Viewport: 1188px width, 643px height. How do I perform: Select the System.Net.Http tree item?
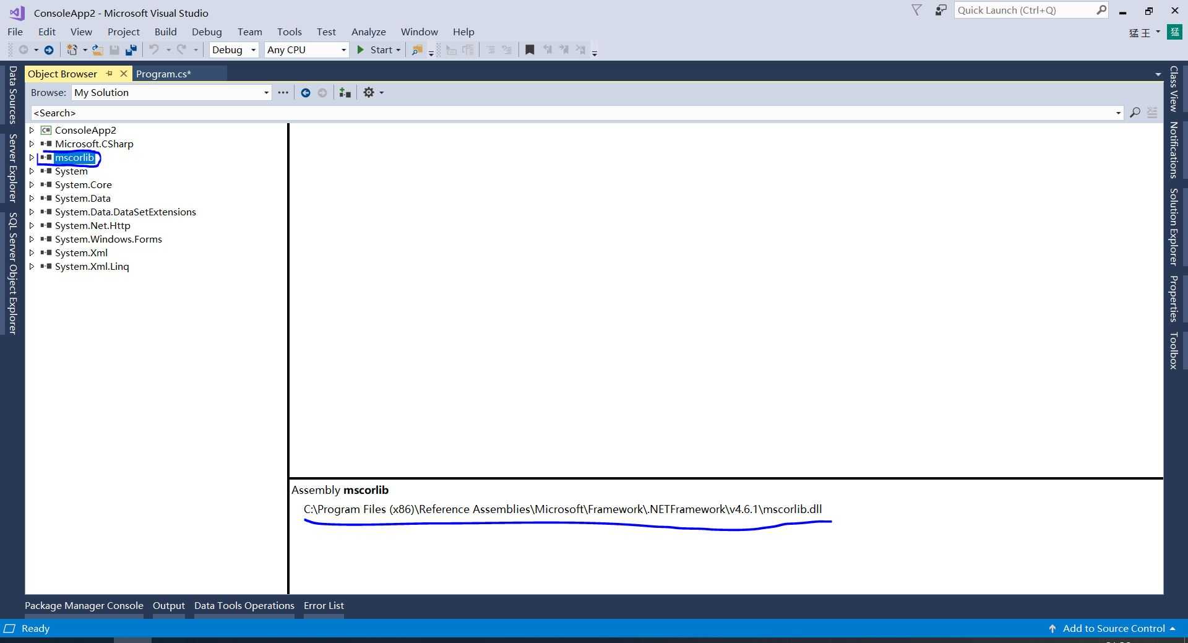(x=92, y=225)
